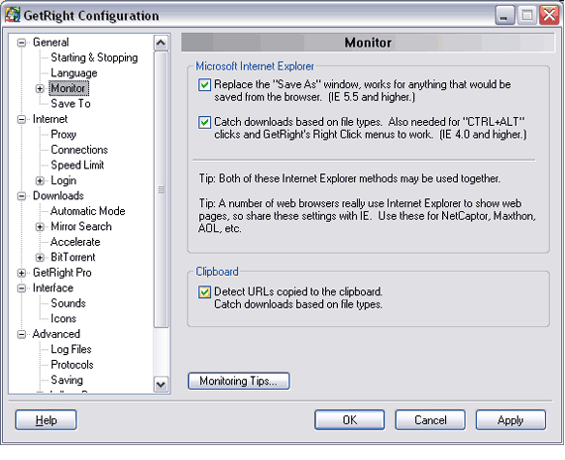This screenshot has height=460, width=565.
Task: Collapse the Internet tree node
Action: pos(22,119)
